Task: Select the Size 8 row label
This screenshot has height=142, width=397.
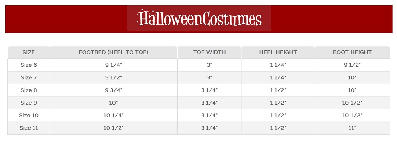Action: [x=29, y=90]
